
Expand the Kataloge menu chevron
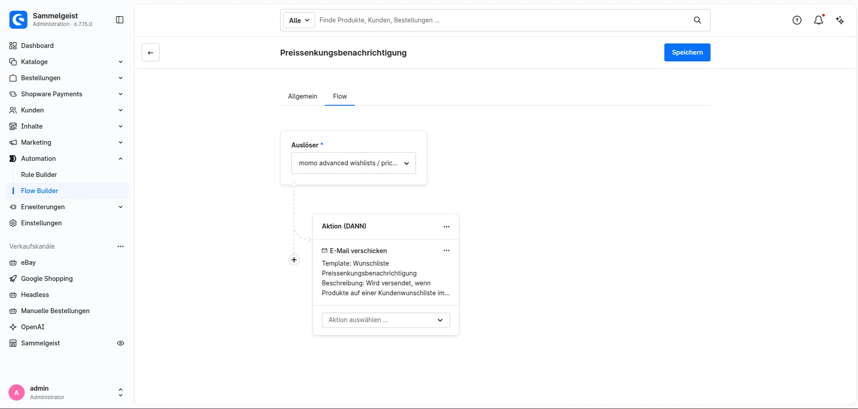point(121,62)
